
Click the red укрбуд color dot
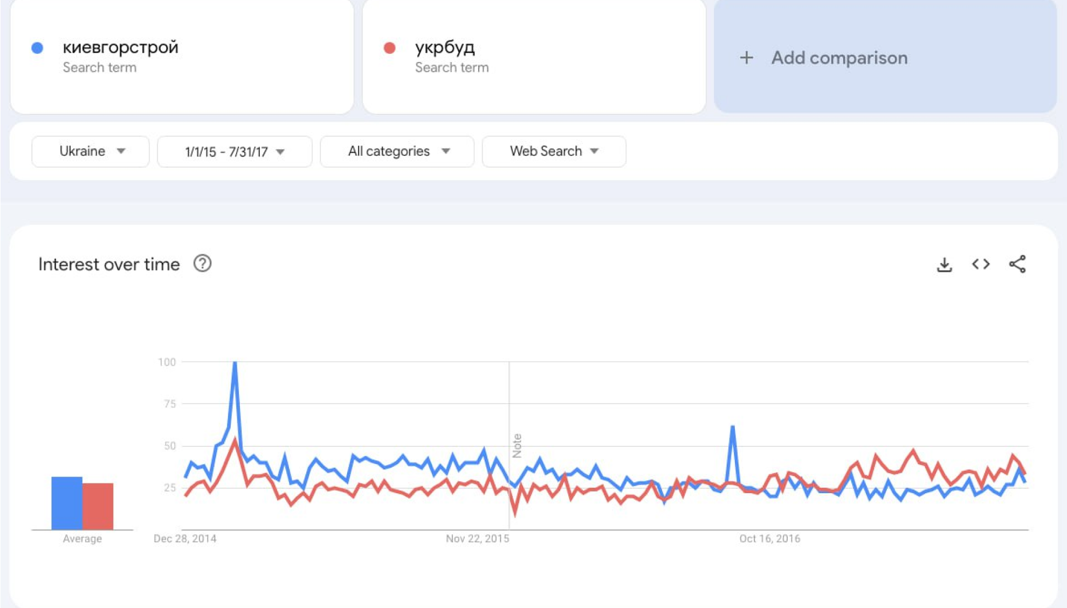click(389, 48)
